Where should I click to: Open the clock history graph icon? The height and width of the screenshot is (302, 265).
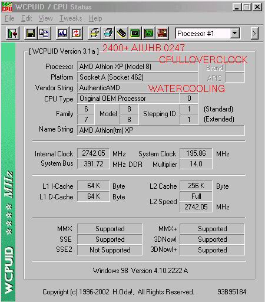point(62,34)
